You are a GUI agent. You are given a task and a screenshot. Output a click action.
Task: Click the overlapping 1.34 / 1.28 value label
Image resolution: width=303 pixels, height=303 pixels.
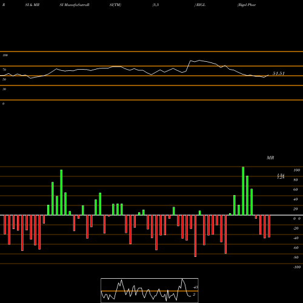281,176
